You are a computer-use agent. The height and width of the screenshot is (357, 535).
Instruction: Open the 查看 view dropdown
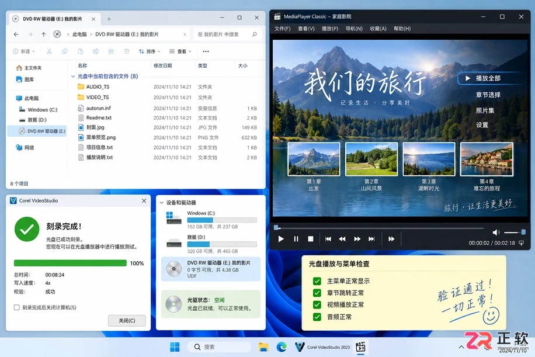(x=180, y=51)
